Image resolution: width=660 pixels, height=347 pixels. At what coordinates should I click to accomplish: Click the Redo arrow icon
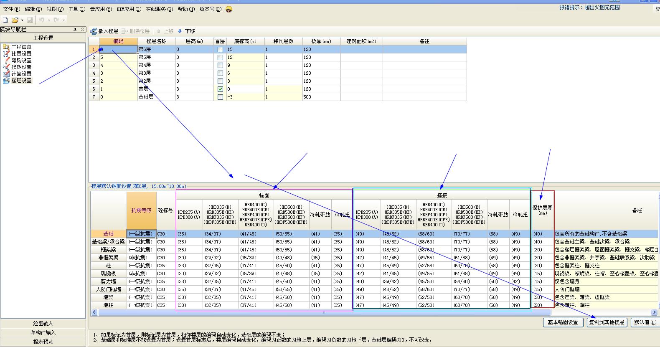[56, 20]
